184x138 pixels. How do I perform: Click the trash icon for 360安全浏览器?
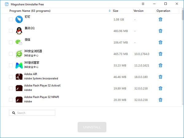click(x=160, y=54)
